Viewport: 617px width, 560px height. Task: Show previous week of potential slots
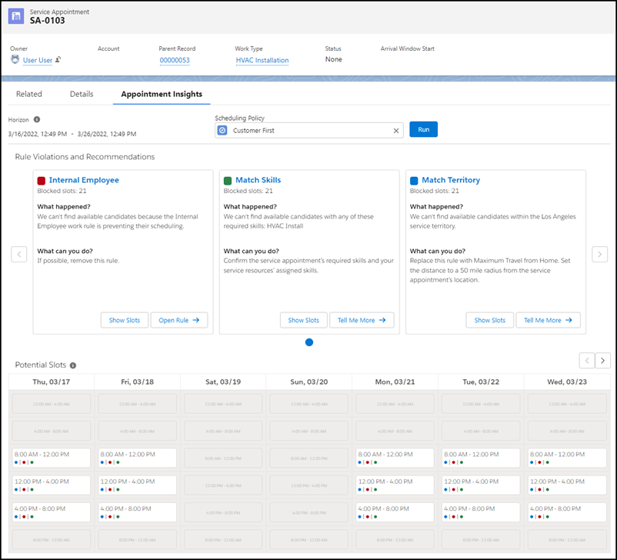coord(586,360)
